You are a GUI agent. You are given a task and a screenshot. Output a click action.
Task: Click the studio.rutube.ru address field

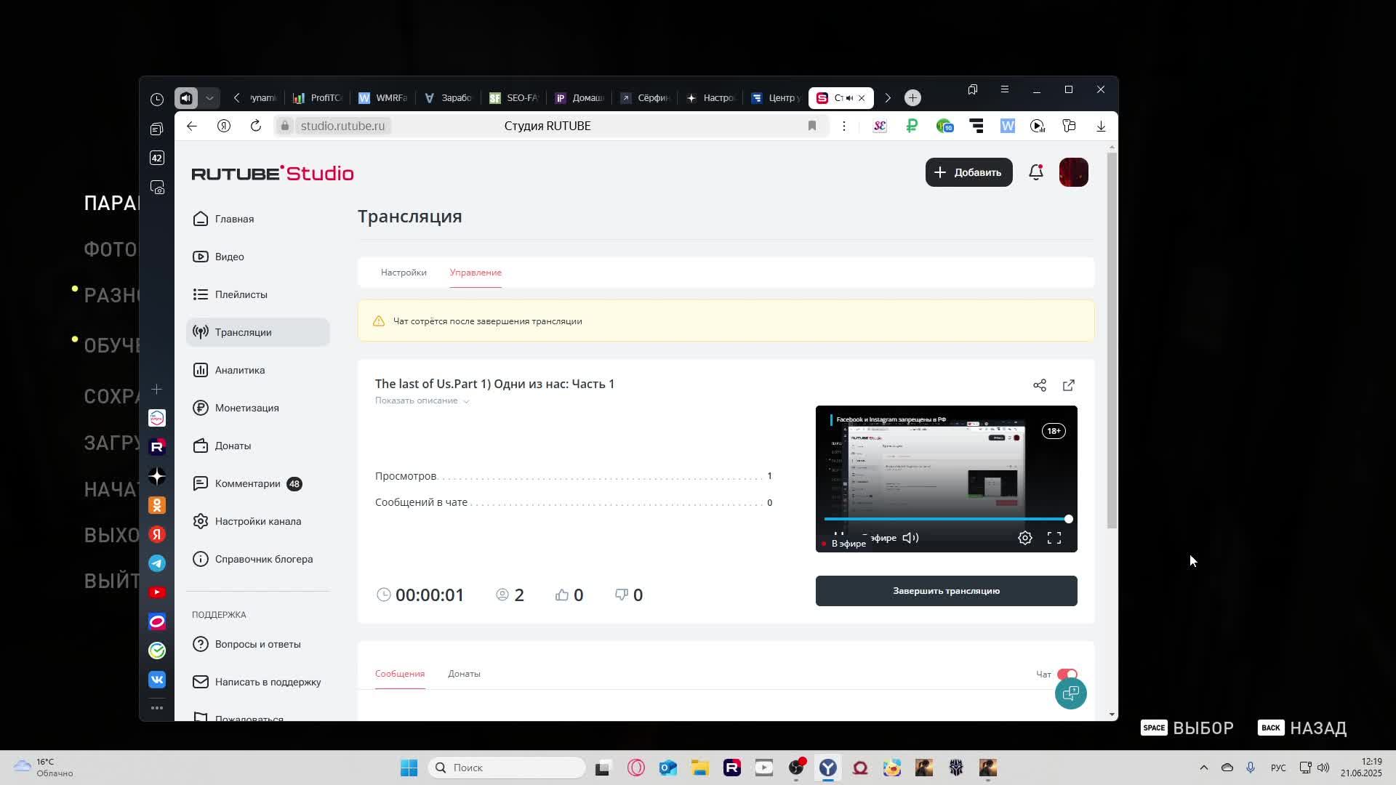click(x=342, y=126)
